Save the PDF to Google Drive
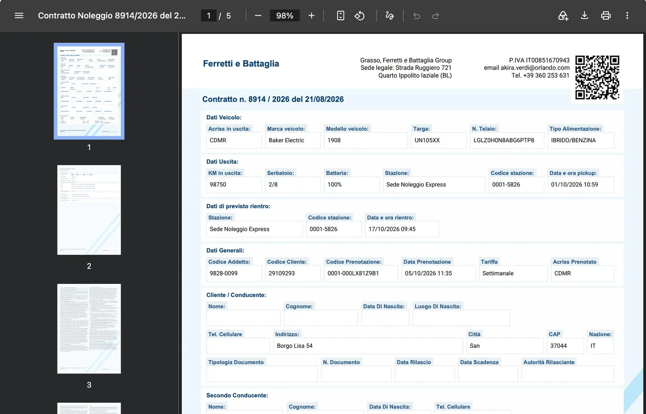The width and height of the screenshot is (646, 414). [x=563, y=16]
